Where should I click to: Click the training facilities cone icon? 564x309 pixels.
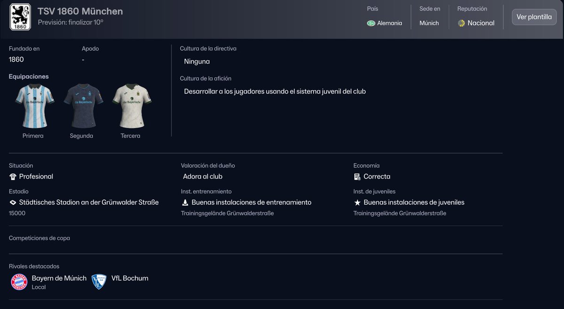click(185, 202)
